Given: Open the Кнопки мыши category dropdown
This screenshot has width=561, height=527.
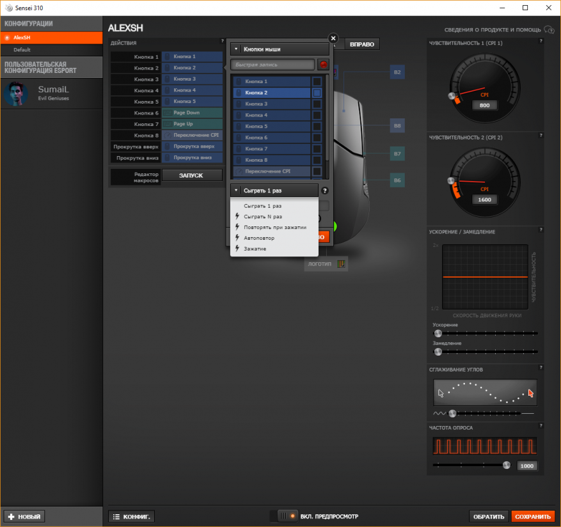Looking at the screenshot, I should click(280, 49).
